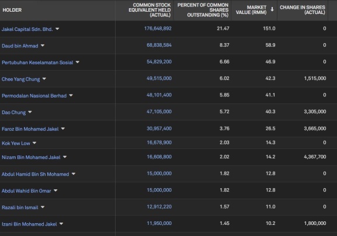Expand dropdown arrow next to Daud bin Ahmad

[x=43, y=46]
